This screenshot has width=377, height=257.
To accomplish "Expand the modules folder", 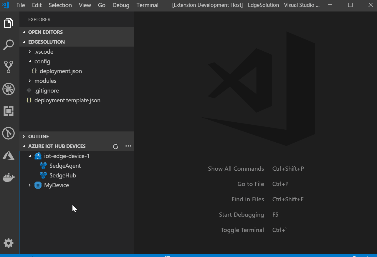I will pos(29,81).
